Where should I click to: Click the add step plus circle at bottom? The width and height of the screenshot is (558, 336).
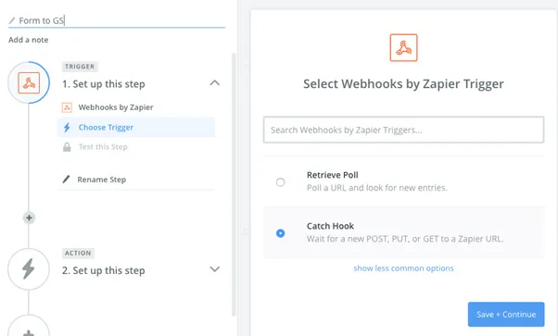point(29,327)
